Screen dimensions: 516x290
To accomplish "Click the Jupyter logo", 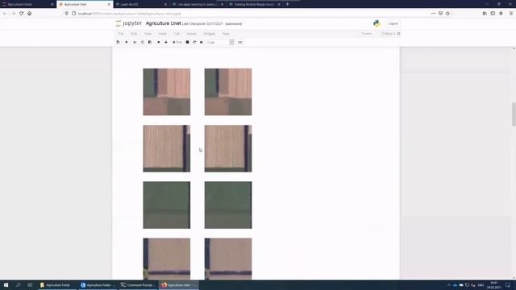I will (x=129, y=23).
